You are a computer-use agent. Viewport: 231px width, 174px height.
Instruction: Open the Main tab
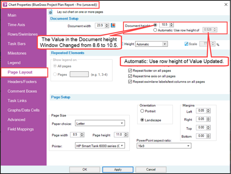pyautogui.click(x=12, y=15)
